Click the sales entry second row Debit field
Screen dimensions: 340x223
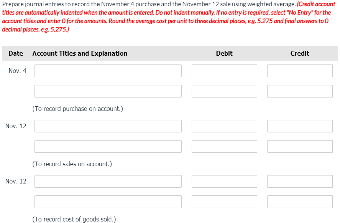click(x=224, y=146)
